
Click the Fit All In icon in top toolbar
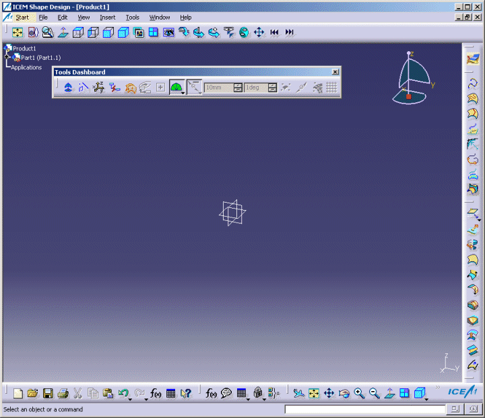(x=18, y=32)
